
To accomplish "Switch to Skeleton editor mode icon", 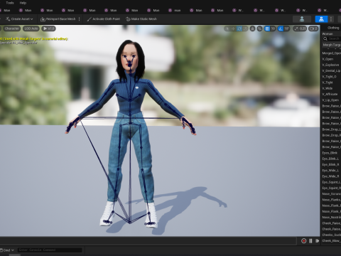I will tap(302, 19).
